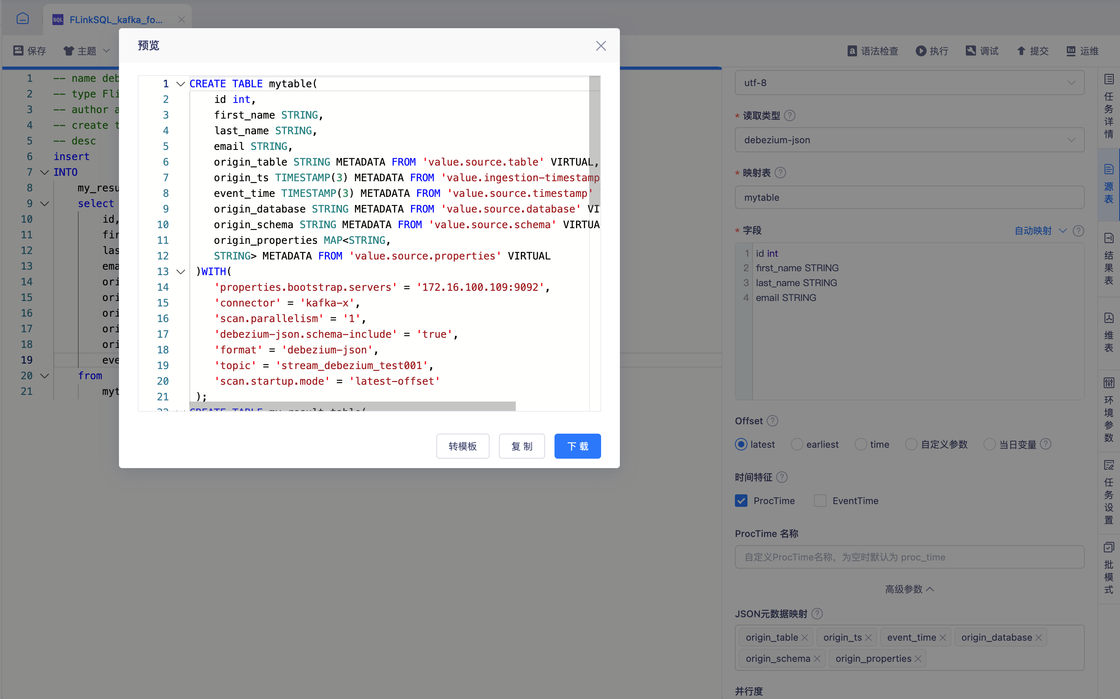
Task: Remove the origin_schema tag
Action: [817, 659]
